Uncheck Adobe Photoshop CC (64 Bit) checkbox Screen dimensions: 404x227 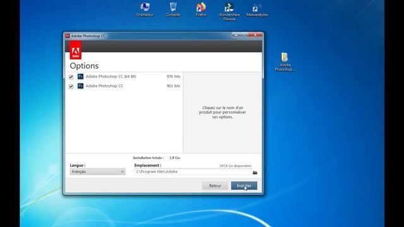coord(71,77)
